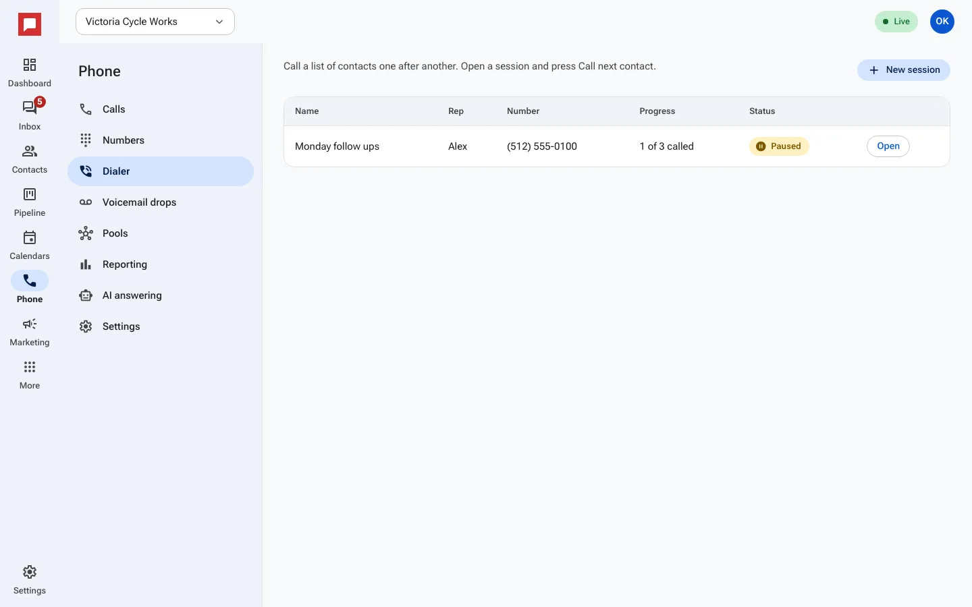Click the Pools network icon
This screenshot has width=972, height=607.
(x=86, y=233)
